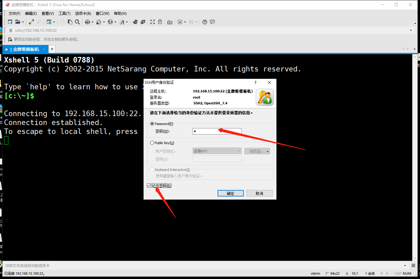
Task: Click the New Session toolbar icon
Action: tap(10, 22)
